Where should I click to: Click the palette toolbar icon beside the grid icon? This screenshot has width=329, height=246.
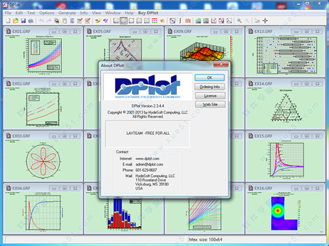162,20
